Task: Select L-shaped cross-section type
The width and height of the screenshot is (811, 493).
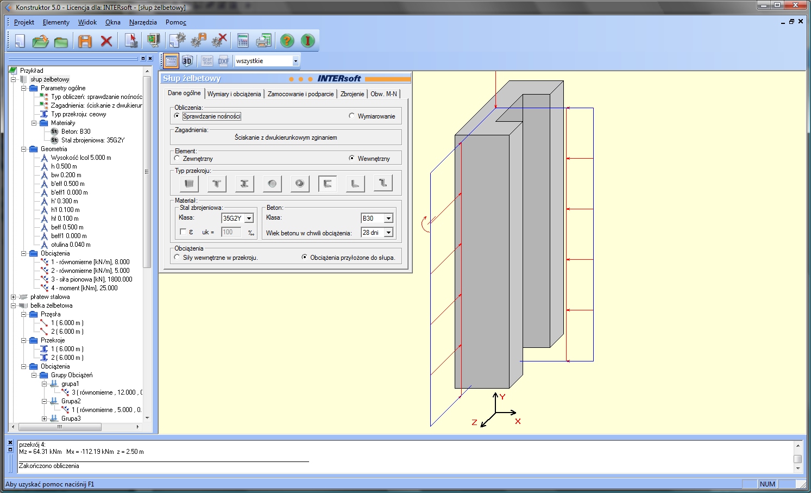Action: pos(355,184)
